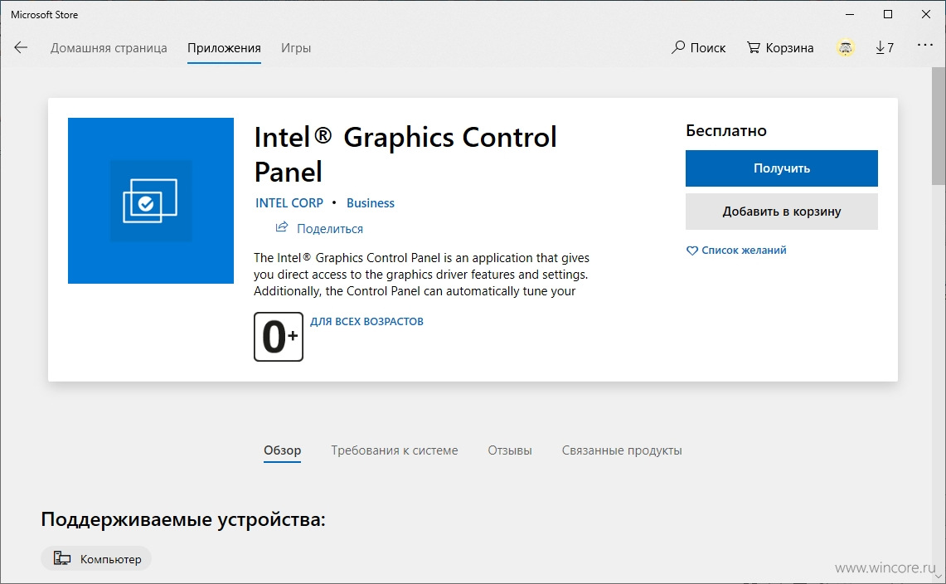
Task: Open the user account avatar
Action: pos(845,48)
